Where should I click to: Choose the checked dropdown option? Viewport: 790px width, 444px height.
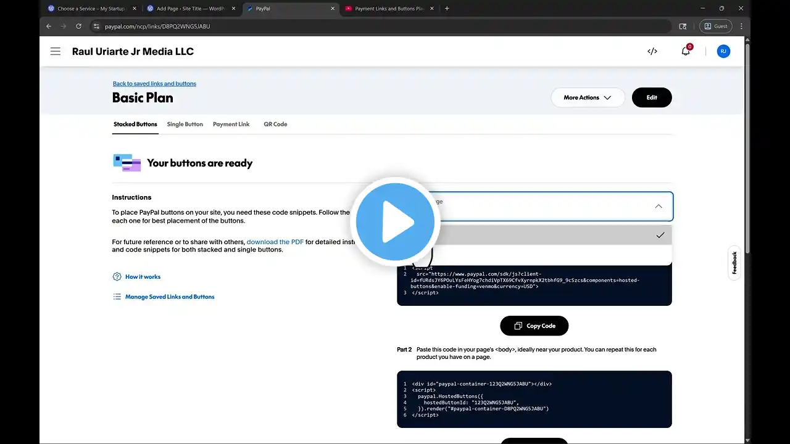pos(534,235)
